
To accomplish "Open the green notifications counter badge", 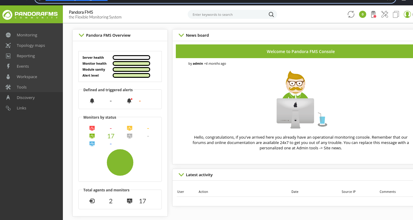I will 363,14.
